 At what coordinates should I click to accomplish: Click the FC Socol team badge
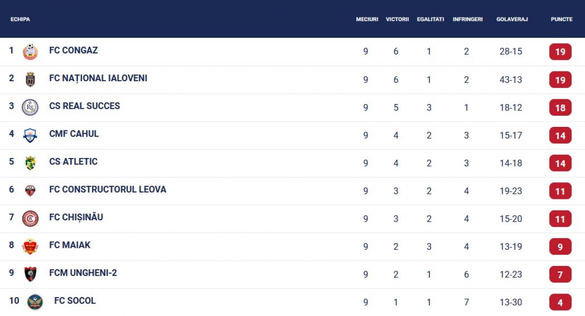[35, 302]
